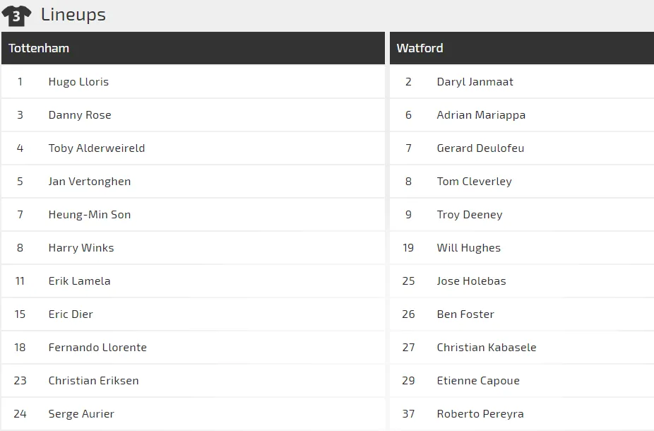Open Gerard Deulofeu player profile
Image resolution: width=654 pixels, height=431 pixels.
pyautogui.click(x=480, y=148)
